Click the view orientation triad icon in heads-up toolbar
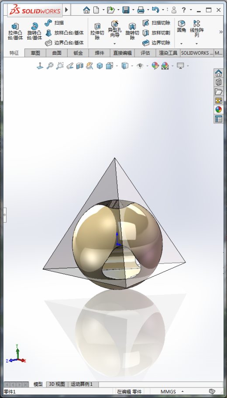Viewport: 227px width, 398px height. click(40, 66)
